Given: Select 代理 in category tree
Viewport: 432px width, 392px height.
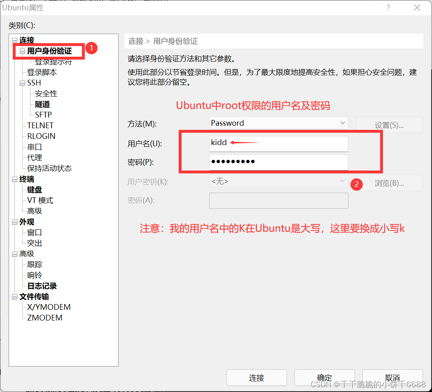Looking at the screenshot, I should click(35, 158).
